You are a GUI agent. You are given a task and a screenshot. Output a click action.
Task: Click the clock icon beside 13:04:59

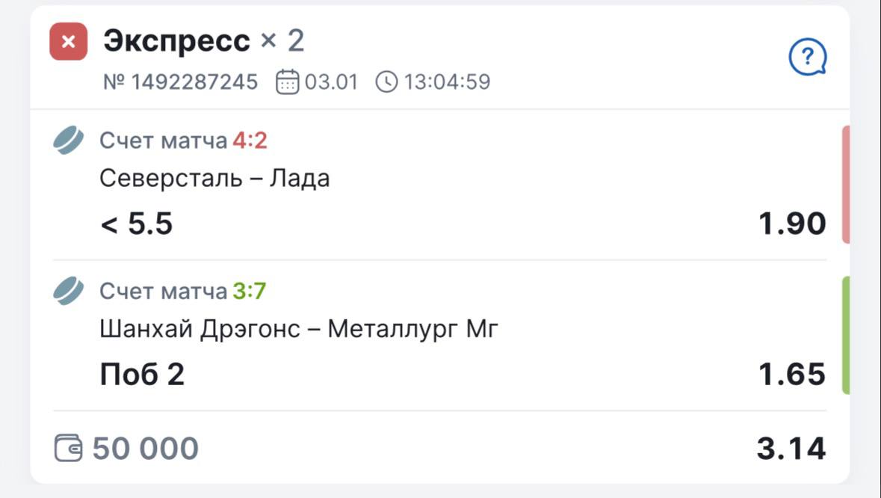coord(386,82)
